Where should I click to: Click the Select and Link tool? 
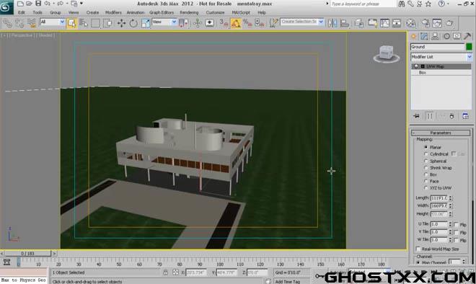[7, 23]
